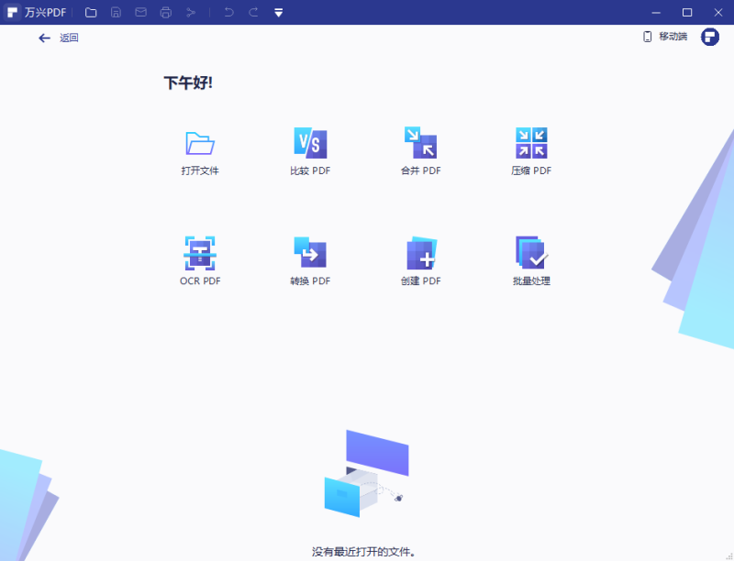Click the save icon in the toolbar

(115, 12)
